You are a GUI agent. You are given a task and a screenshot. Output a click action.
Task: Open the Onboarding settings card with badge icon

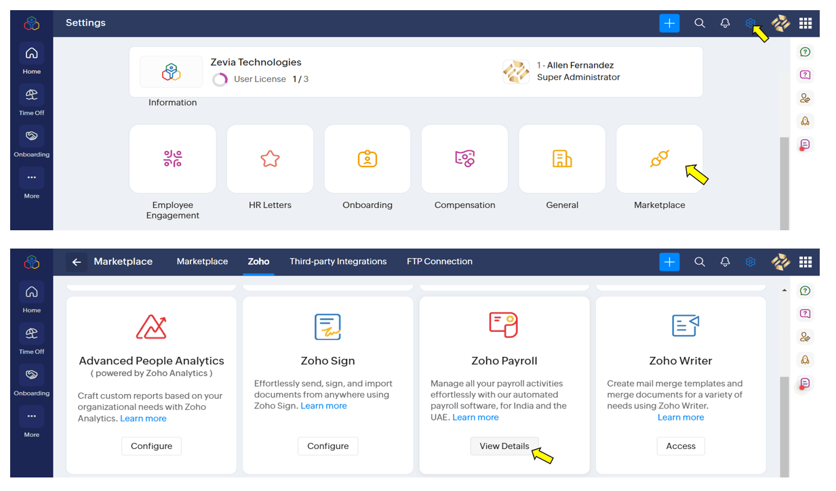pyautogui.click(x=367, y=159)
